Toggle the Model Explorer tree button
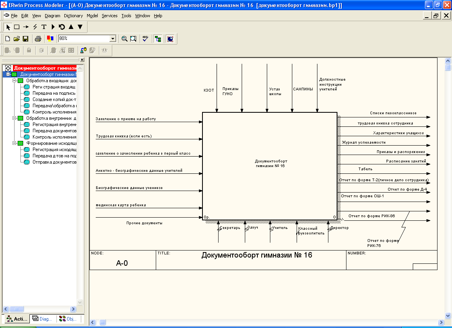The image size is (452, 328). point(158,39)
